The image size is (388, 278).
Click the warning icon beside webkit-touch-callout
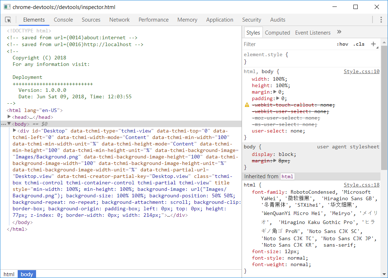click(247, 105)
